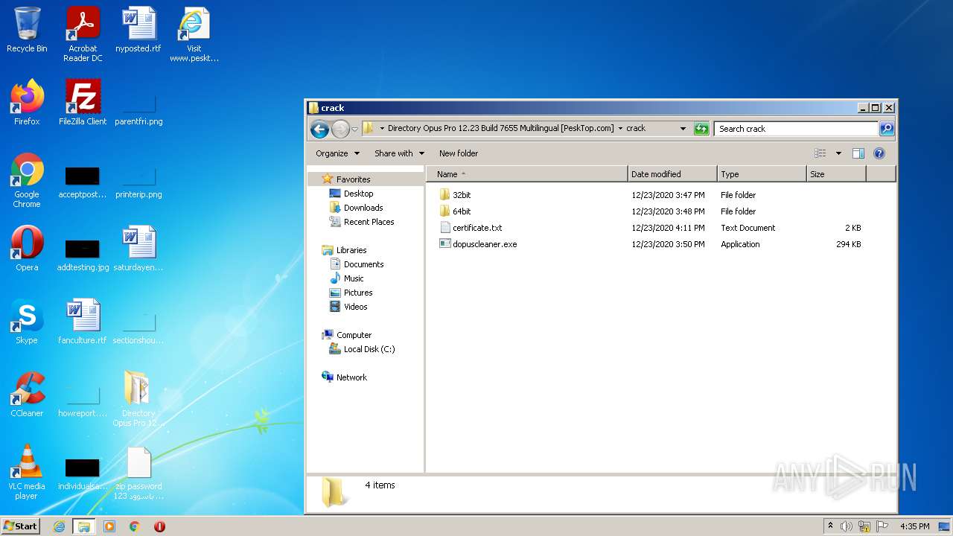
Task: Open Internet Explorer from the taskbar
Action: 59,526
